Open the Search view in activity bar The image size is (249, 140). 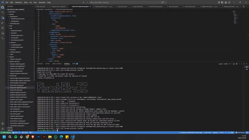(x=3, y=12)
